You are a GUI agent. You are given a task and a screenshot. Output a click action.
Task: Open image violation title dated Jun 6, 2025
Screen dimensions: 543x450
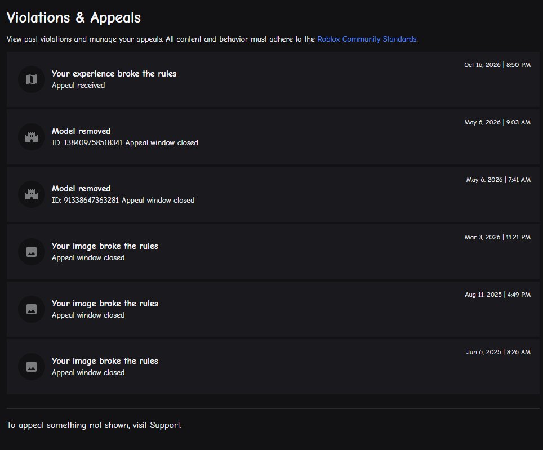(x=105, y=361)
